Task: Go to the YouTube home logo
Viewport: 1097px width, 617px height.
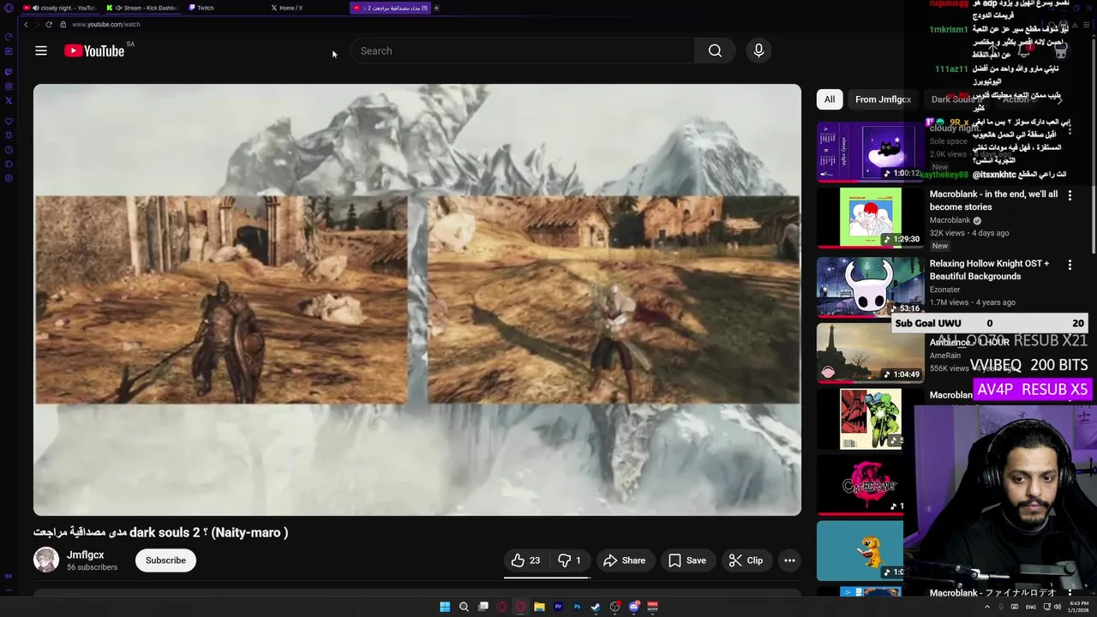Action: click(x=94, y=51)
